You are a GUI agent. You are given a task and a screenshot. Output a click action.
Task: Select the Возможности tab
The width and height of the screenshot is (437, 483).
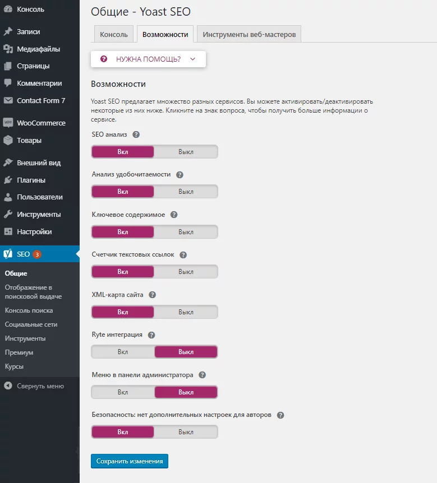165,34
